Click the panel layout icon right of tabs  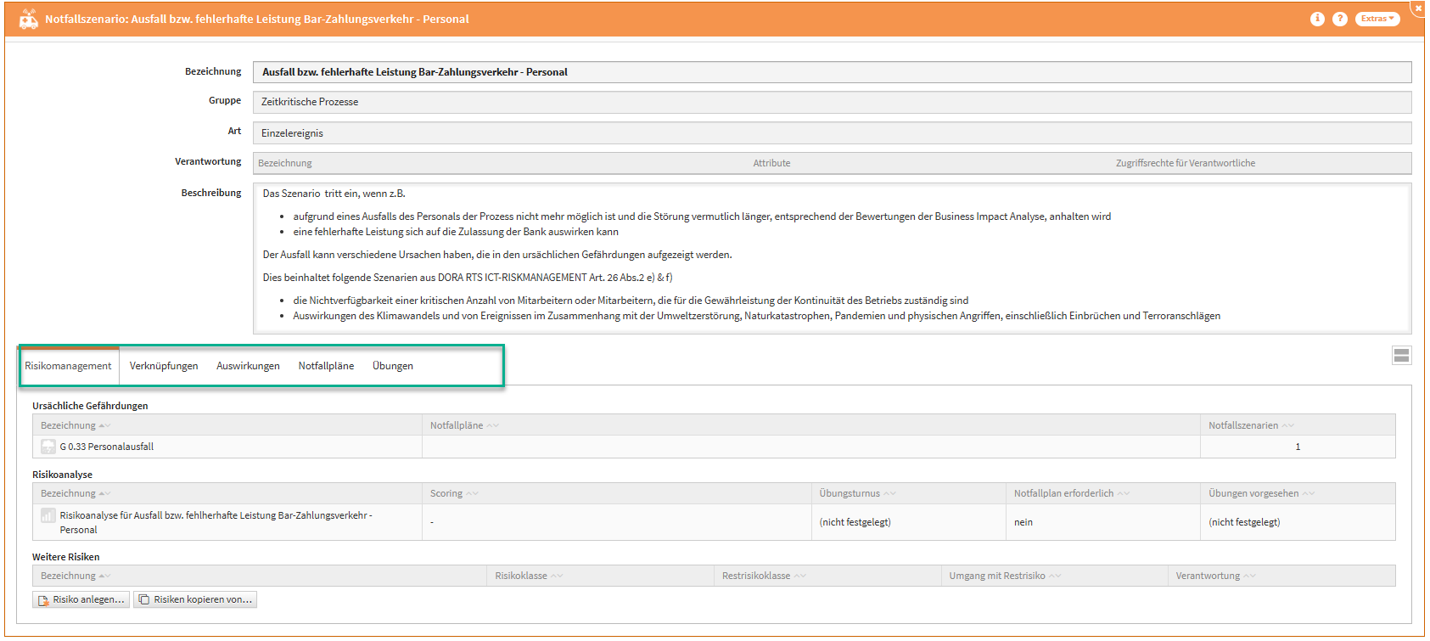(1401, 356)
